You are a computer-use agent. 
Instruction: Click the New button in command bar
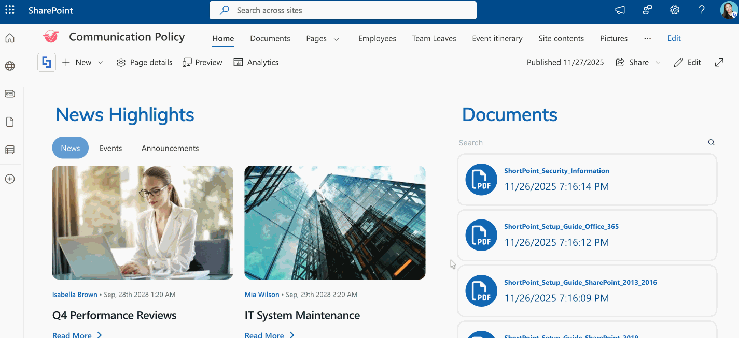(77, 62)
